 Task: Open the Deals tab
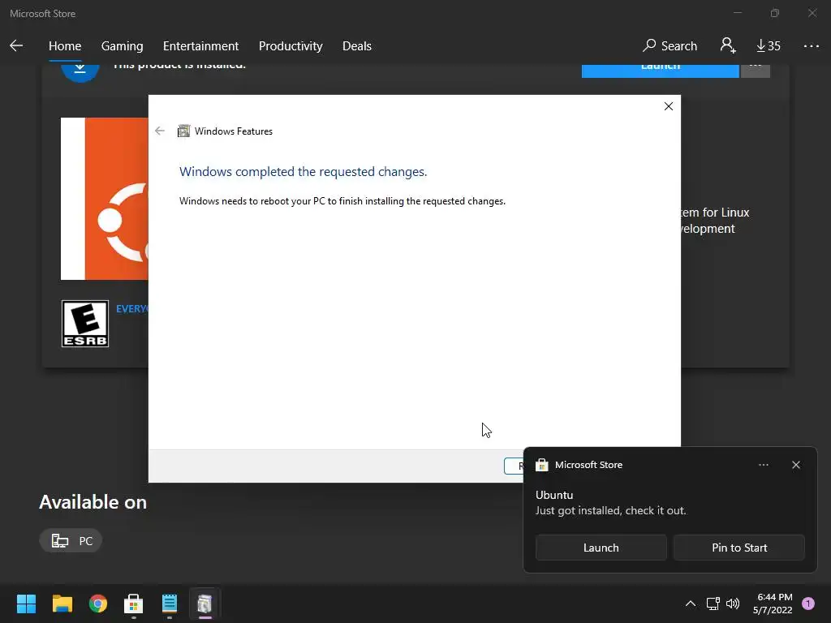[357, 46]
